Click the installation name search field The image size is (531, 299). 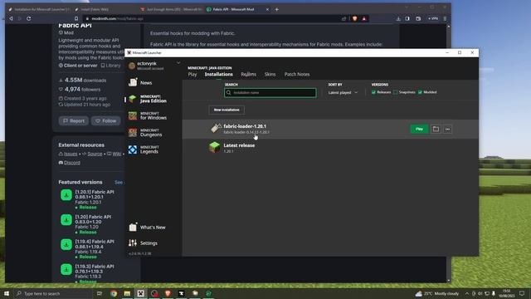point(270,92)
